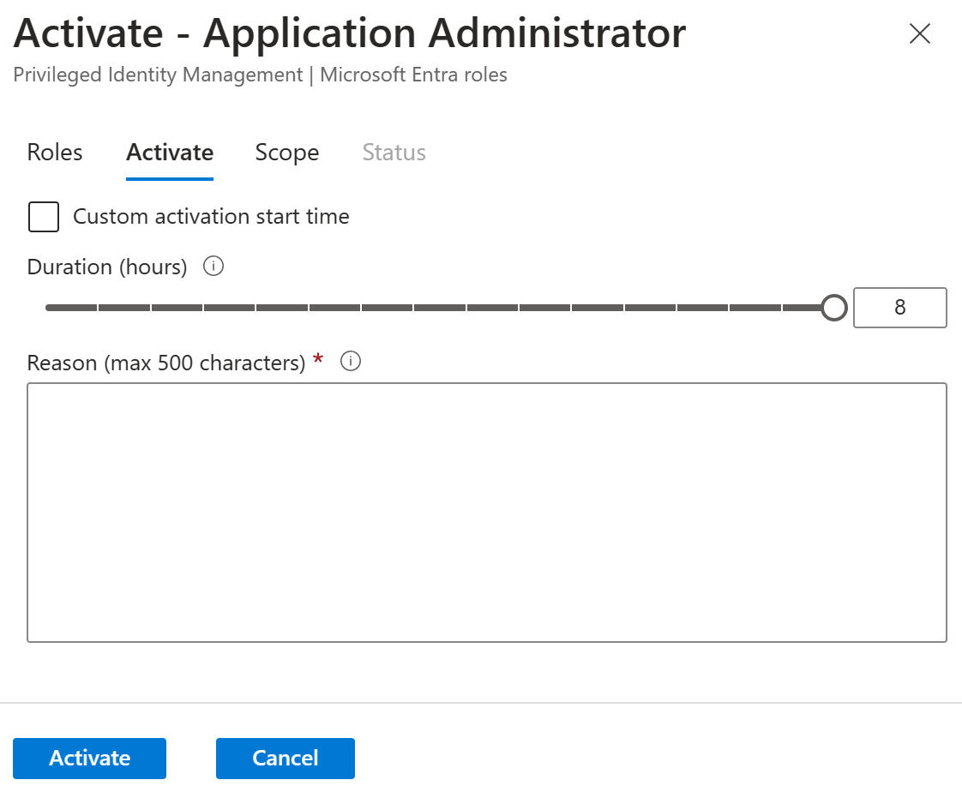
Task: Click the 'Activate - Application Administrator' heading
Action: pos(350,34)
